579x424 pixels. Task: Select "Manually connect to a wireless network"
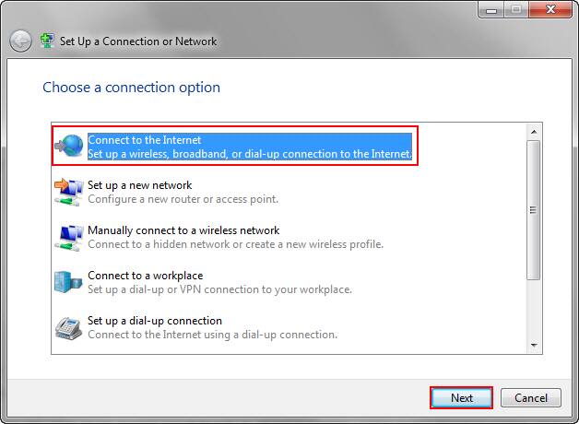183,230
